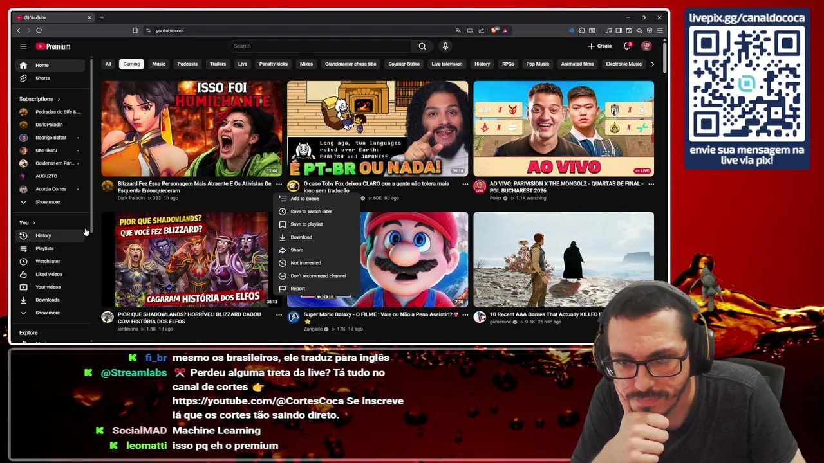Reload the page
Image resolution: width=824 pixels, height=463 pixels.
[39, 30]
